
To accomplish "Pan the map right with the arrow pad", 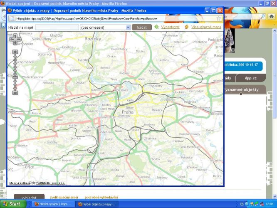I will [x=19, y=39].
